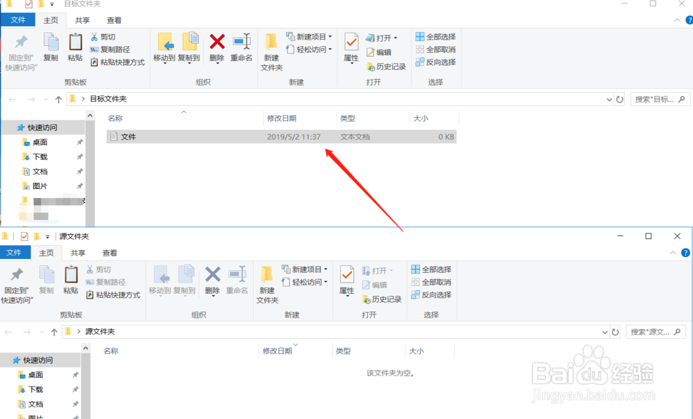This screenshot has height=419, width=693.
Task: Click 剪切 scissors in 目标文件夹 window
Action: 103,37
